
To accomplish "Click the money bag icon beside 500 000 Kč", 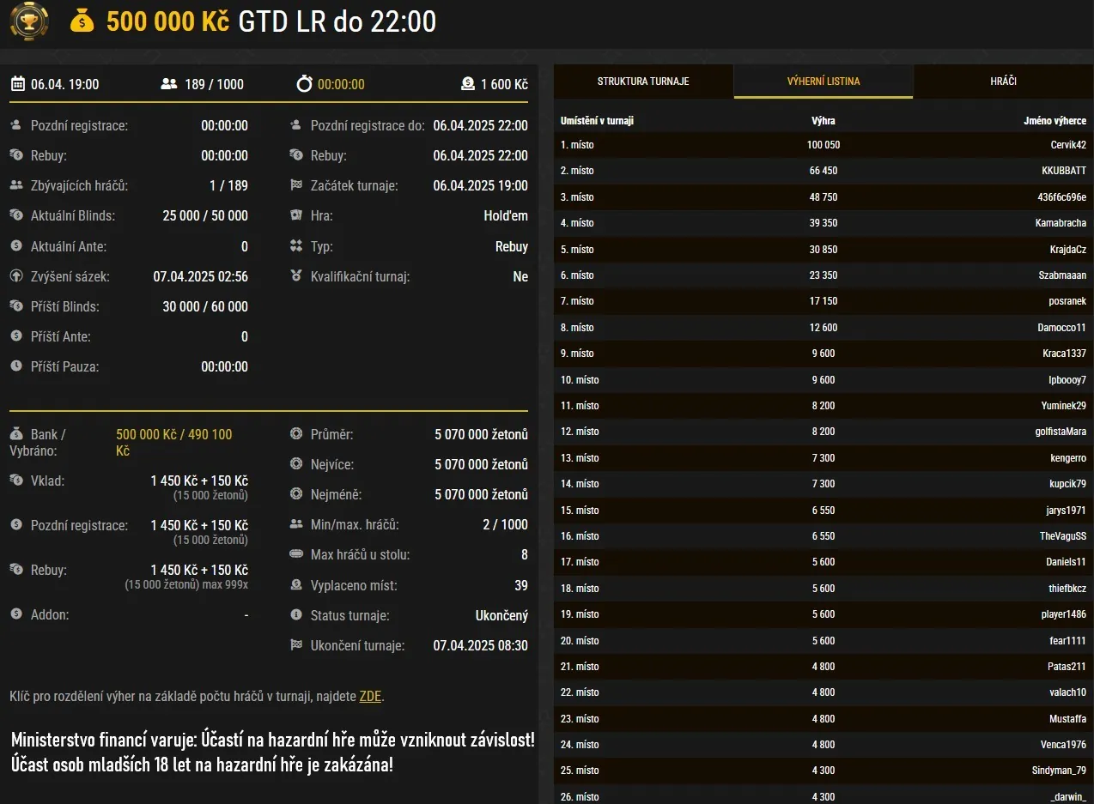I will coord(82,21).
